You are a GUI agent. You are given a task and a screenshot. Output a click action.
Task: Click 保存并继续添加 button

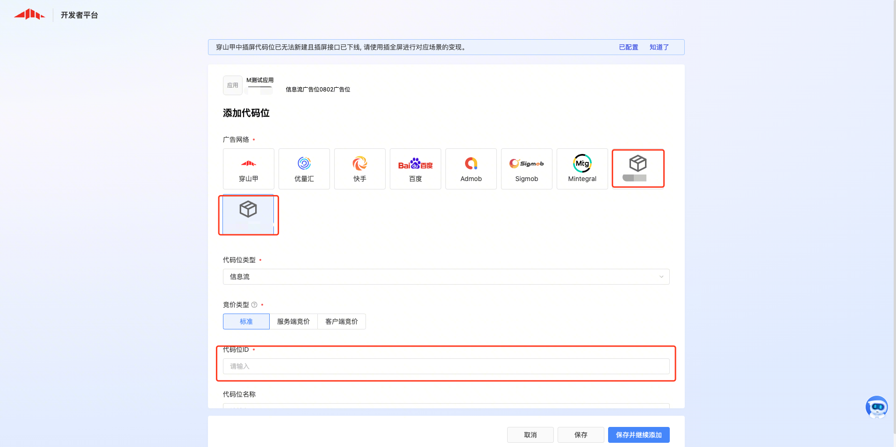click(638, 435)
